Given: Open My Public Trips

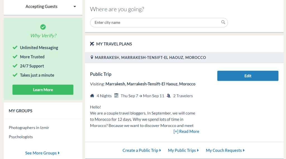Looking at the screenshot, I should (183, 150).
